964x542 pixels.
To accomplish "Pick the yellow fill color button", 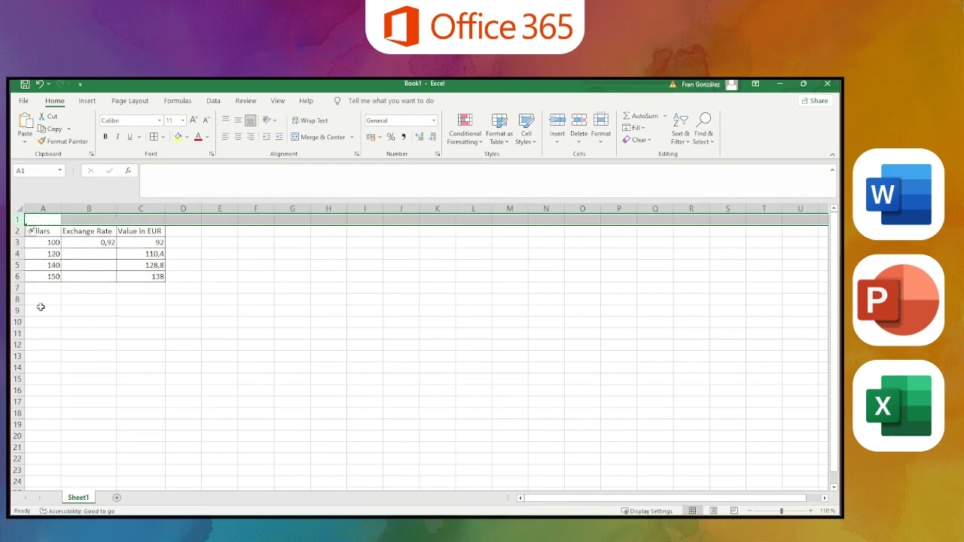I will click(178, 137).
